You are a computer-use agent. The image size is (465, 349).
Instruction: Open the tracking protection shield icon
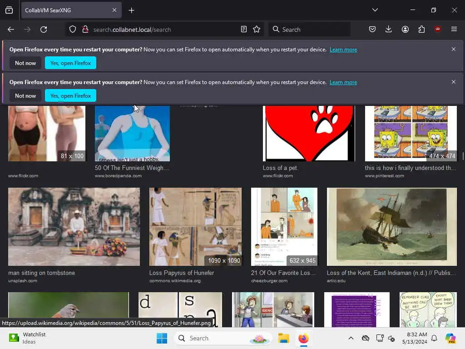click(73, 30)
